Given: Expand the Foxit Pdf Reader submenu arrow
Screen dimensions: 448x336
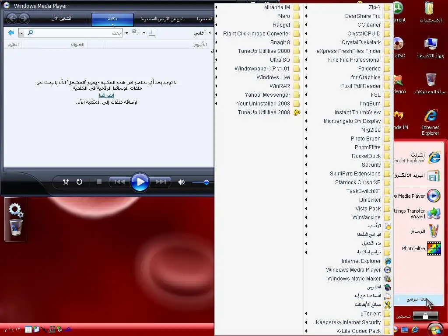Looking at the screenshot, I should click(x=306, y=86).
